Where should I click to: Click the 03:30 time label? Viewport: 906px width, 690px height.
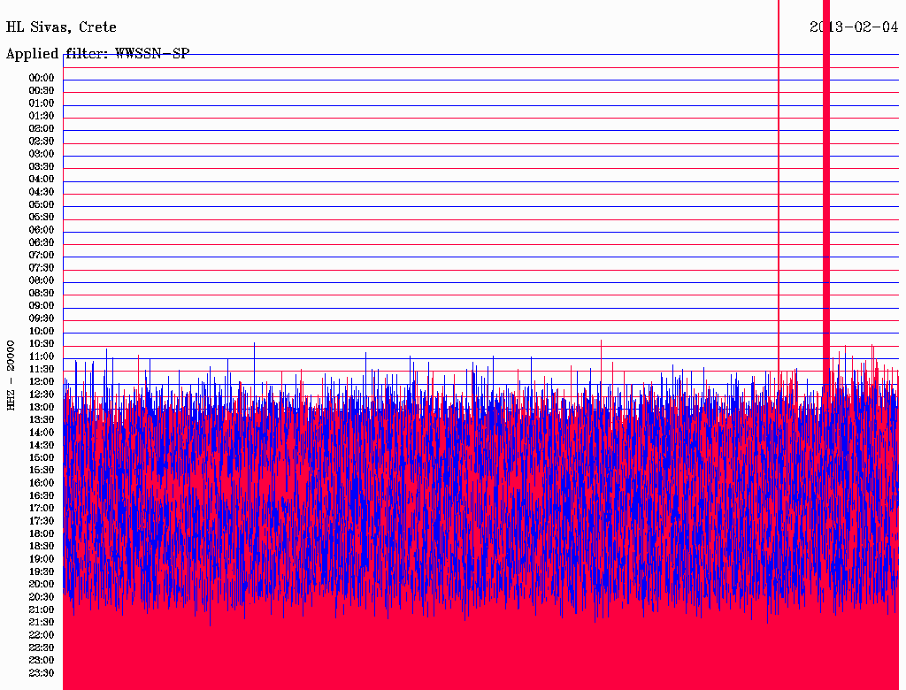[42, 167]
